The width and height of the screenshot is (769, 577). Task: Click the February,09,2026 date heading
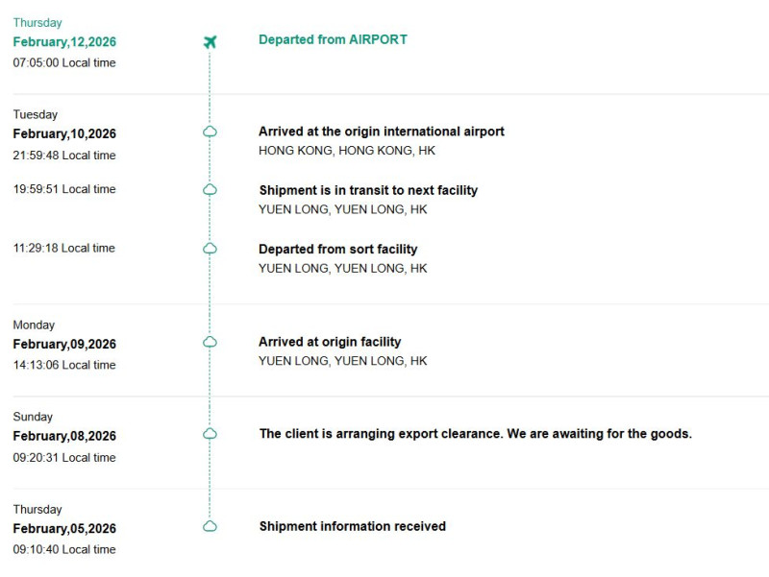(64, 345)
